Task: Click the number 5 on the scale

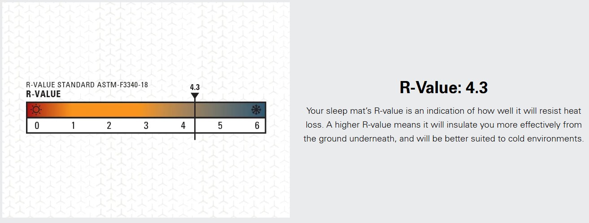Action: pos(220,126)
